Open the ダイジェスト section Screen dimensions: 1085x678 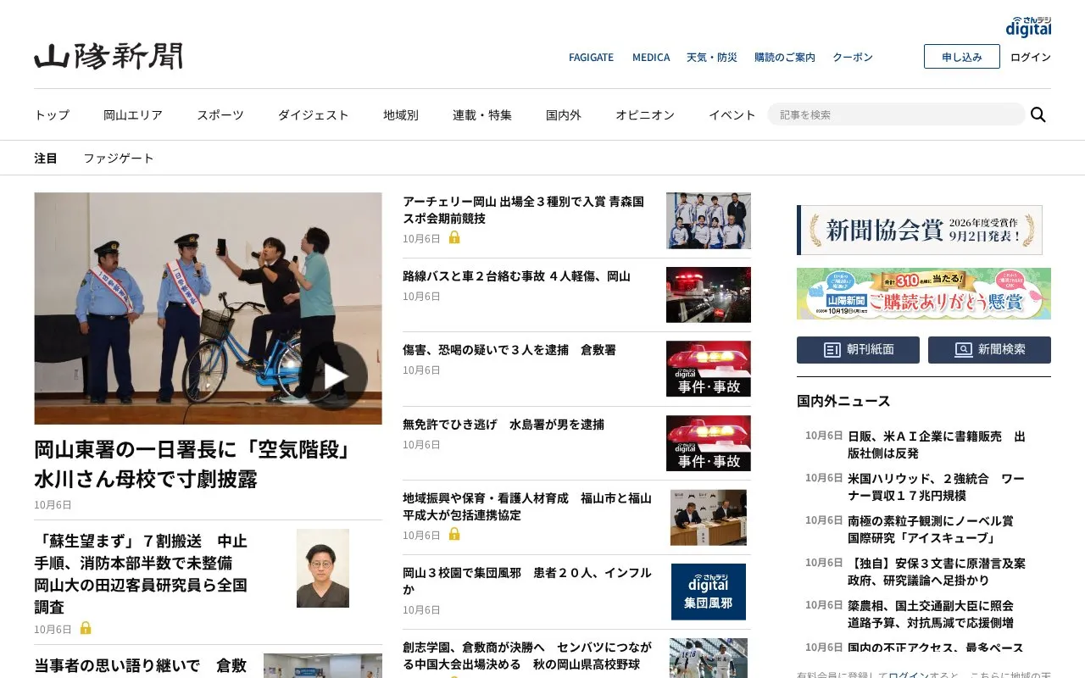click(x=314, y=114)
